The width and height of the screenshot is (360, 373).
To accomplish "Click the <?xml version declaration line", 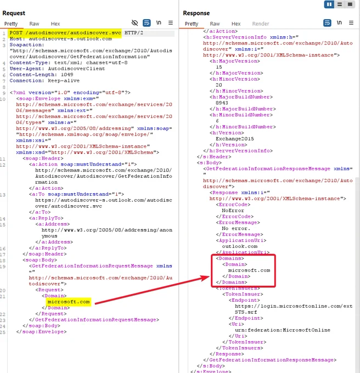I will [70, 93].
